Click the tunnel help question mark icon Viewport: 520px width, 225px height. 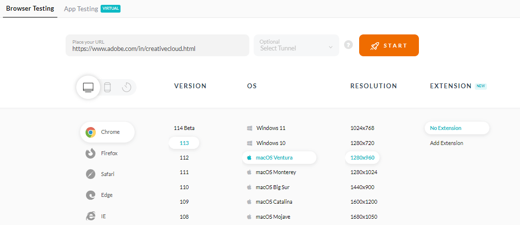[x=348, y=45]
